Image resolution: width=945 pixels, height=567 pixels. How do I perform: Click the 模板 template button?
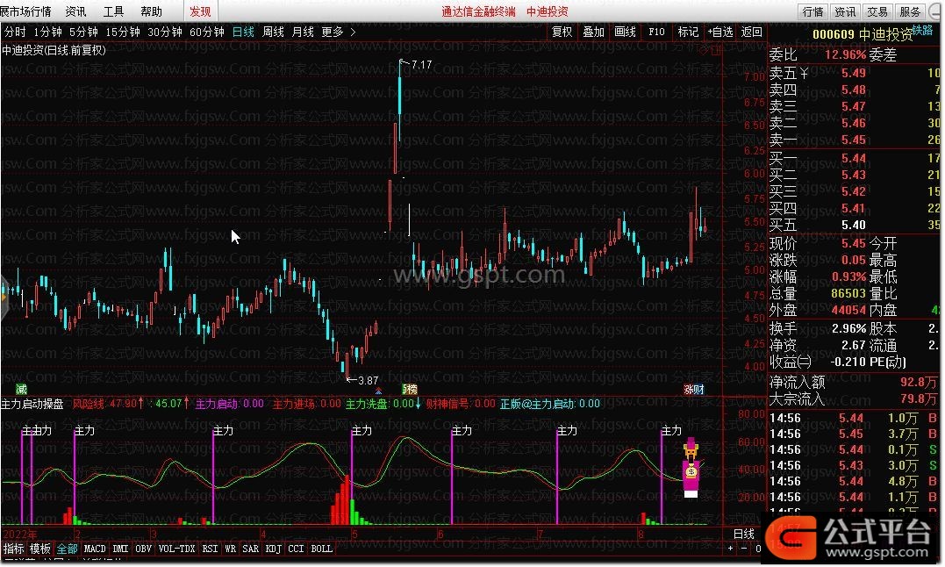40,549
